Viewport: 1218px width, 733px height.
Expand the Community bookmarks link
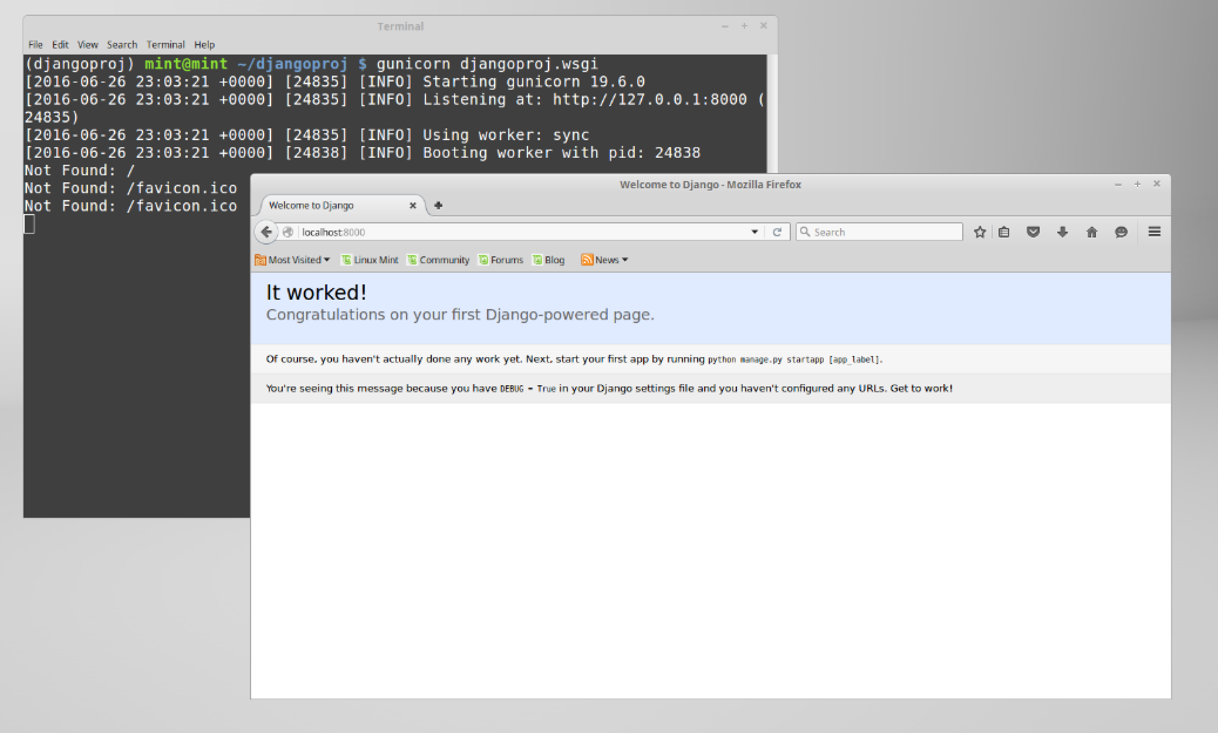(x=441, y=259)
